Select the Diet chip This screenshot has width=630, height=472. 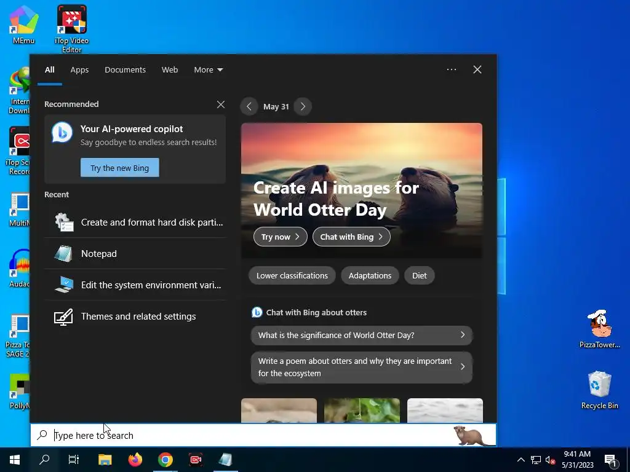click(419, 276)
